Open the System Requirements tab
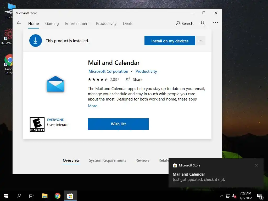The width and height of the screenshot is (268, 201). point(108,160)
